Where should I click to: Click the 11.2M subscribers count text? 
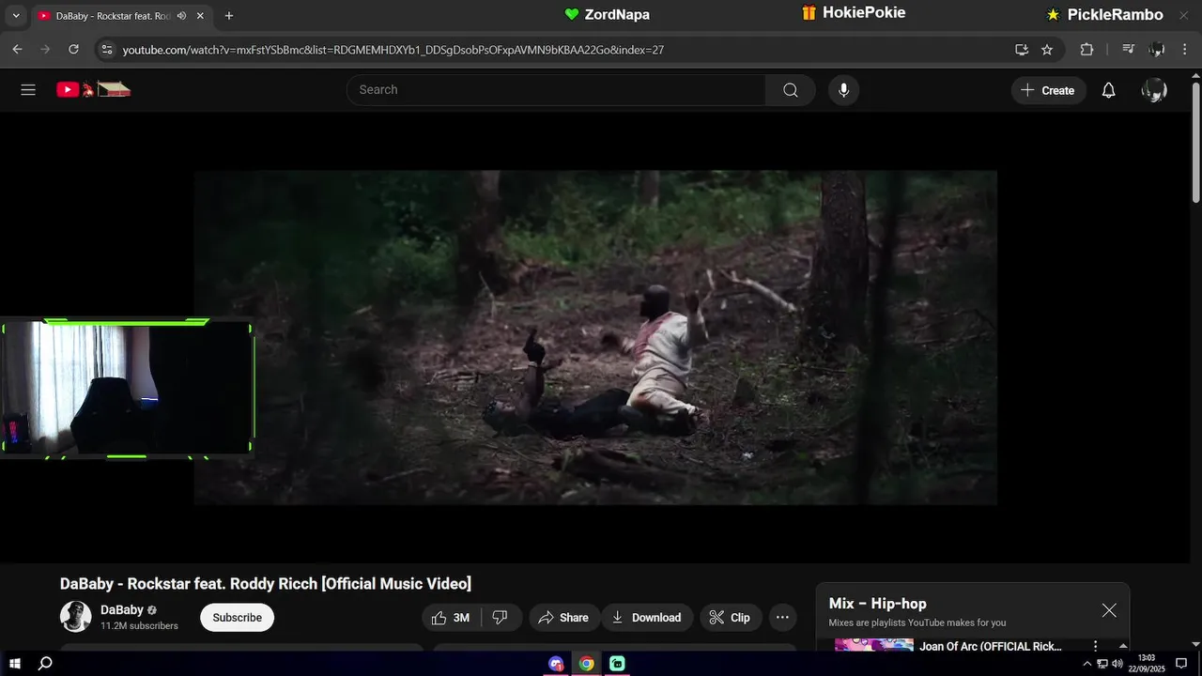[x=139, y=626]
